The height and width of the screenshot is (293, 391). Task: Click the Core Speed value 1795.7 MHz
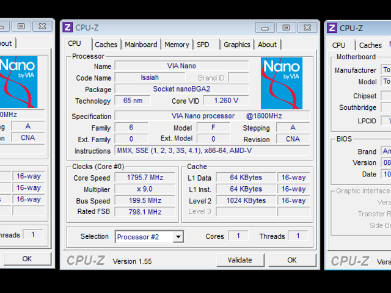(145, 178)
